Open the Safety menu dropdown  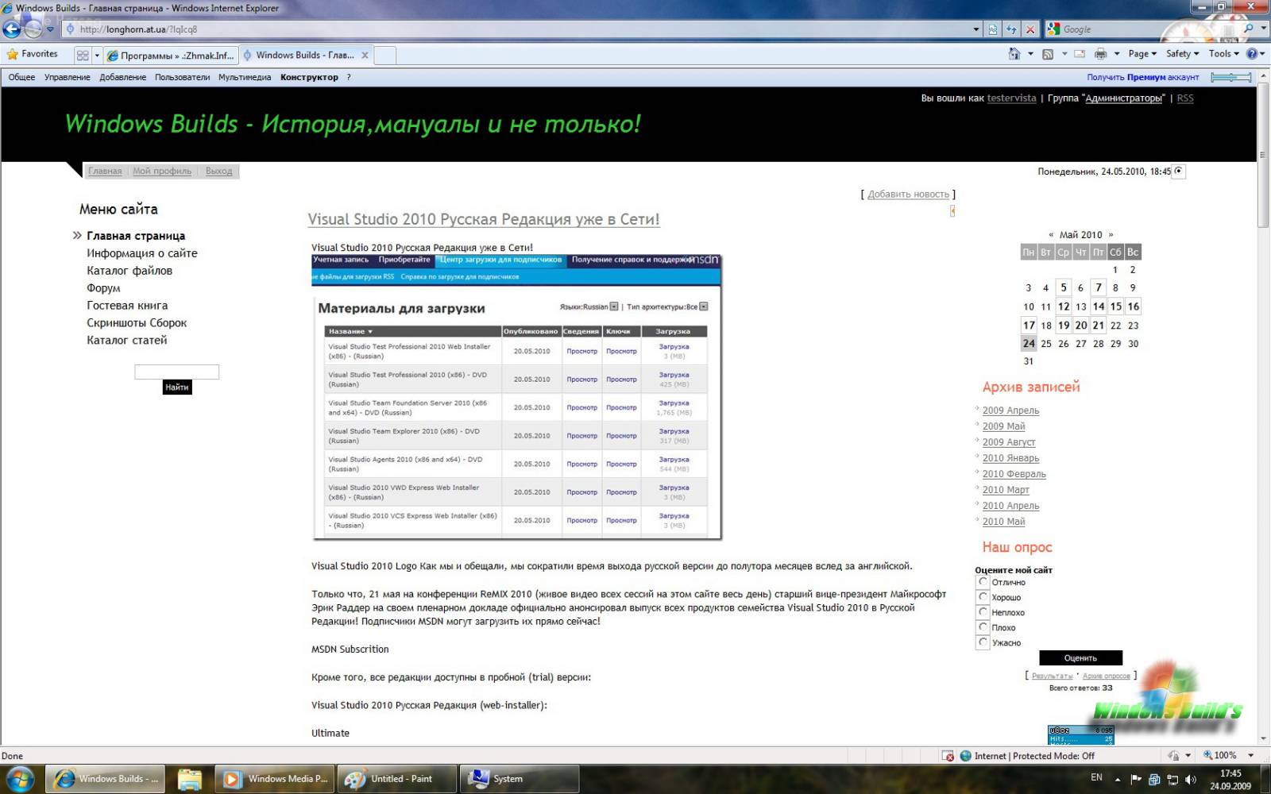[x=1182, y=54]
